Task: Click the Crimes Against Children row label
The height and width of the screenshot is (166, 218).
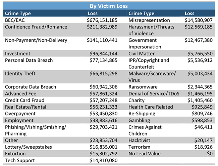Action: click(x=145, y=130)
